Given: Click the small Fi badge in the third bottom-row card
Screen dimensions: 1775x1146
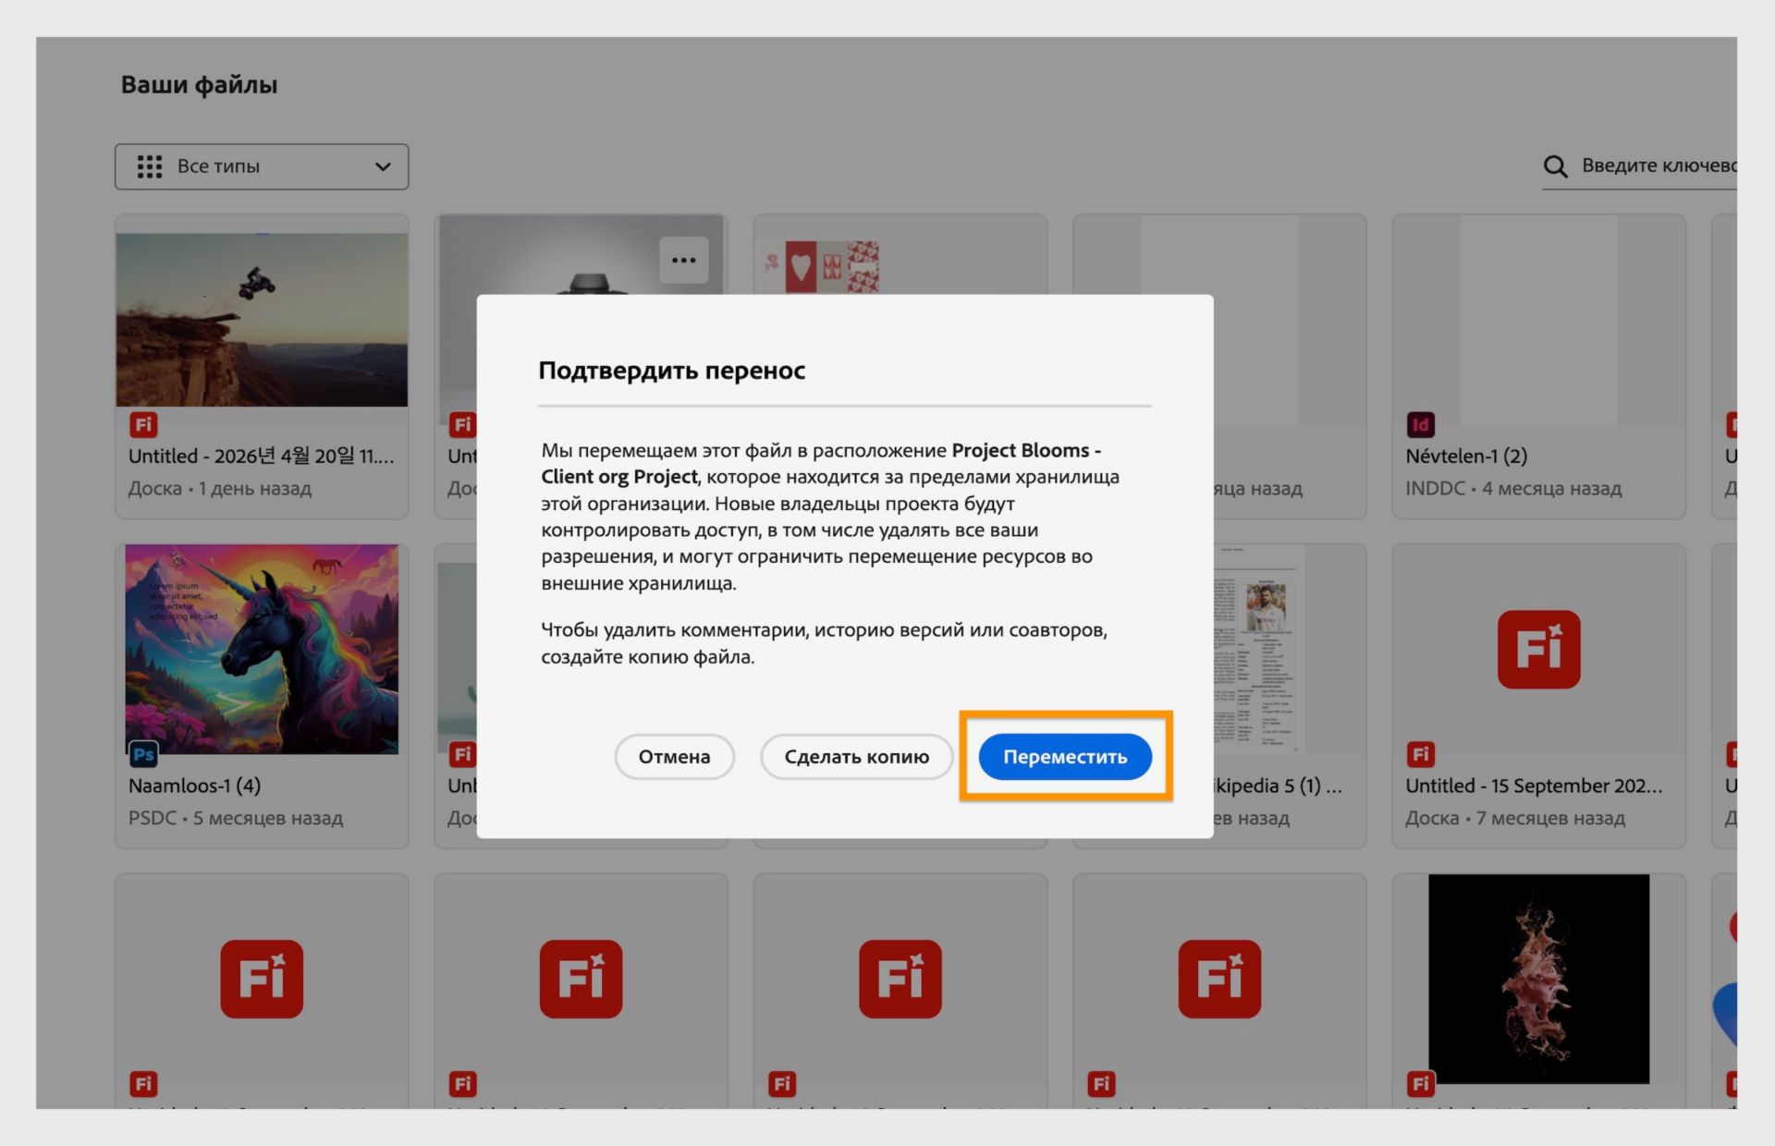Looking at the screenshot, I should click(782, 1083).
